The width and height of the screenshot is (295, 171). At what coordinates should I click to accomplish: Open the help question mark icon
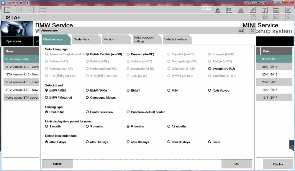tap(265, 10)
